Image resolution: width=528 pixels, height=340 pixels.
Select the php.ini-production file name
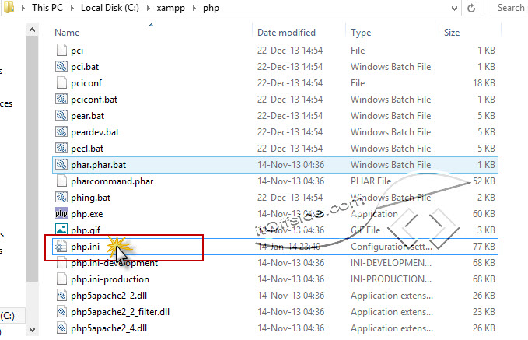click(110, 279)
